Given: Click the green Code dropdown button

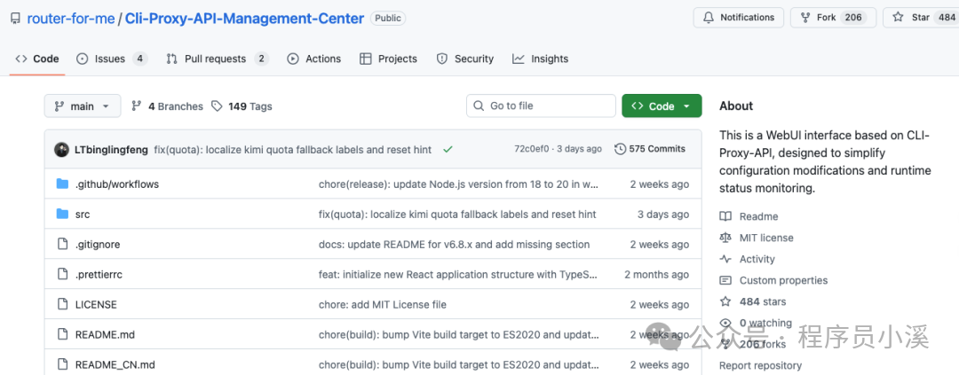Looking at the screenshot, I should [x=662, y=106].
